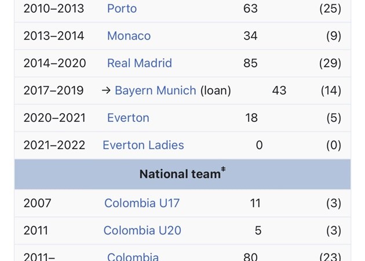Select the 85 appearances for Real Madrid
The width and height of the screenshot is (365, 261).
click(x=250, y=63)
